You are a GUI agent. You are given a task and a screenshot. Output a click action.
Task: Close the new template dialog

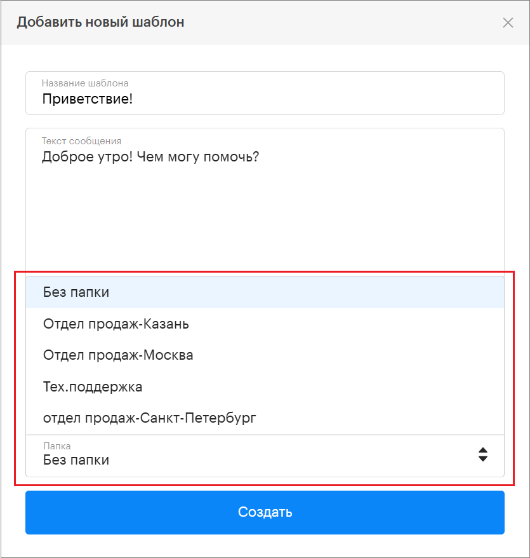click(508, 23)
